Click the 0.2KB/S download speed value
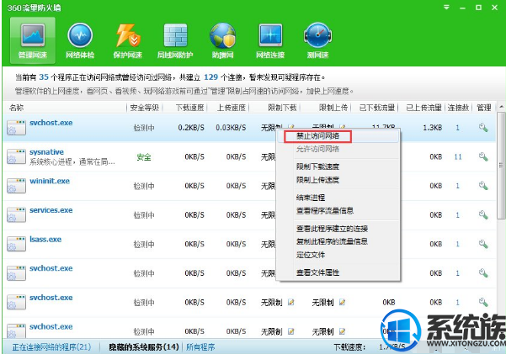The image size is (506, 354). click(191, 128)
